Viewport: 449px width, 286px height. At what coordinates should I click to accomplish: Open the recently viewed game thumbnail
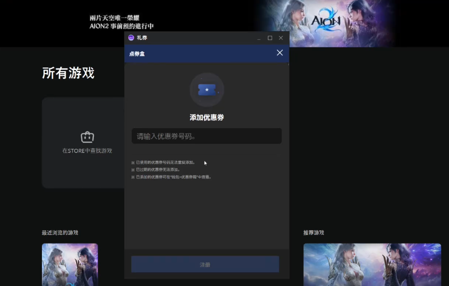click(70, 264)
